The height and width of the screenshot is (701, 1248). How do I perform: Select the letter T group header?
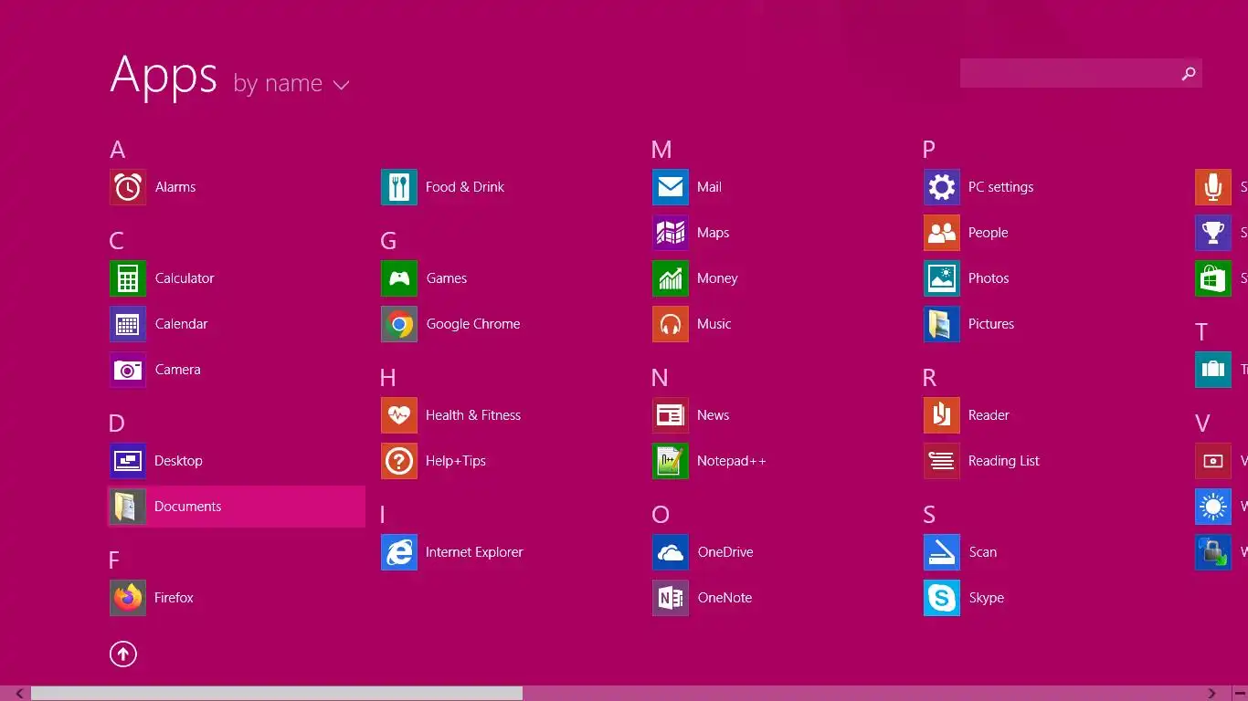pyautogui.click(x=1201, y=332)
